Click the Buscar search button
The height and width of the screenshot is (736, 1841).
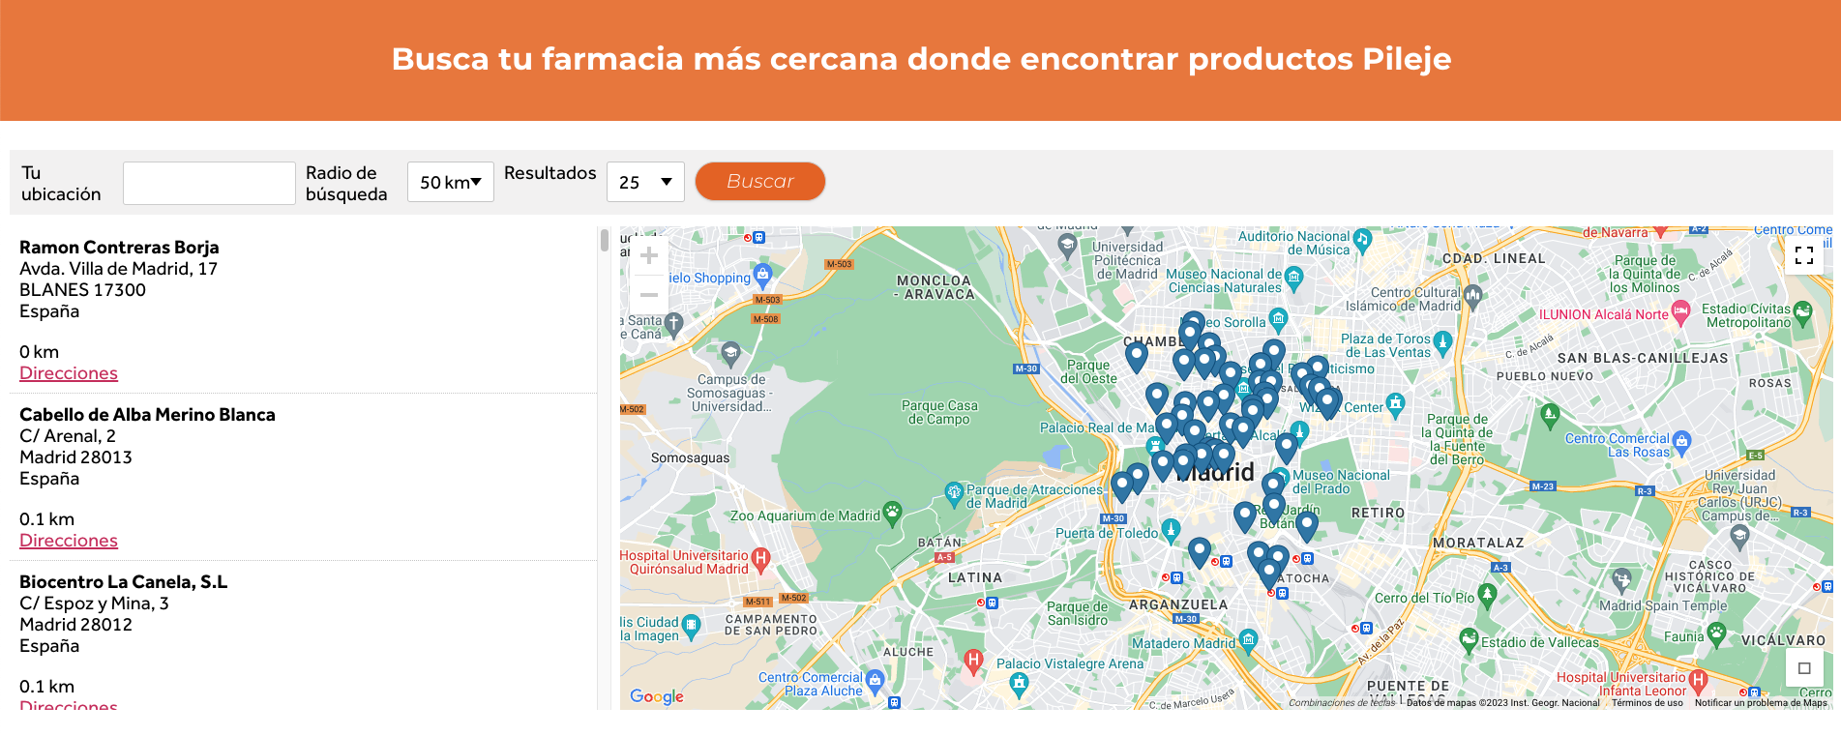coord(759,181)
